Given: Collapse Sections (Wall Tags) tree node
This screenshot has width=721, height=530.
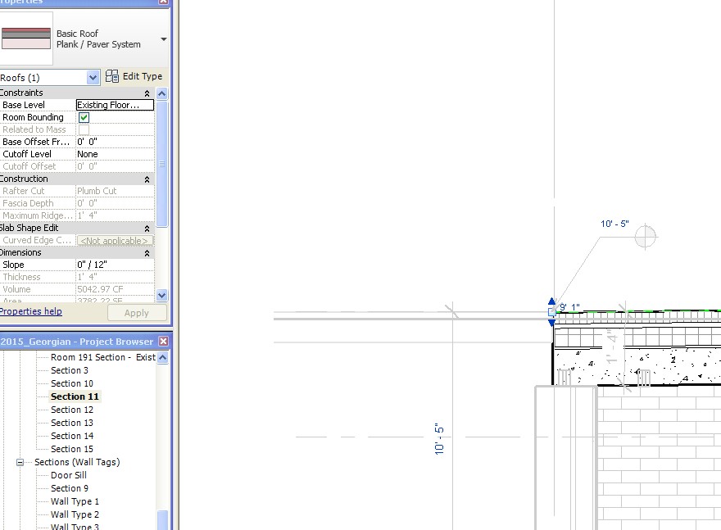Looking at the screenshot, I should click(x=20, y=462).
